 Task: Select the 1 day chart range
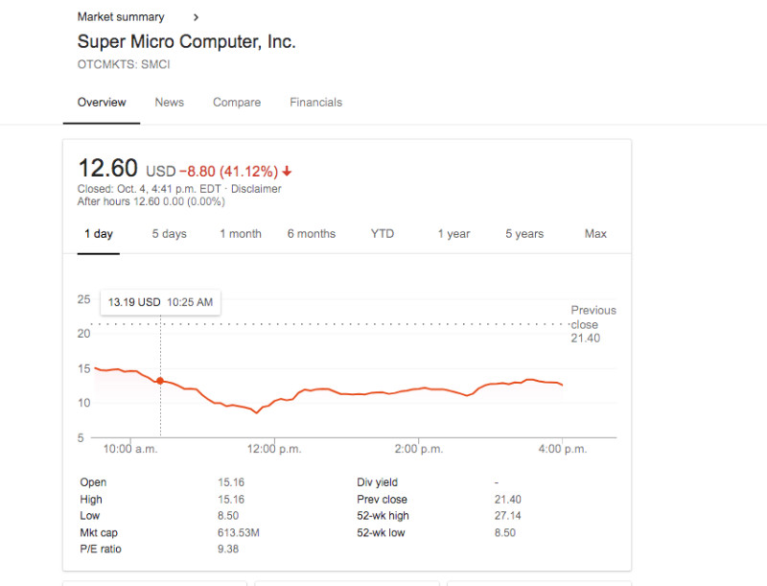coord(98,234)
